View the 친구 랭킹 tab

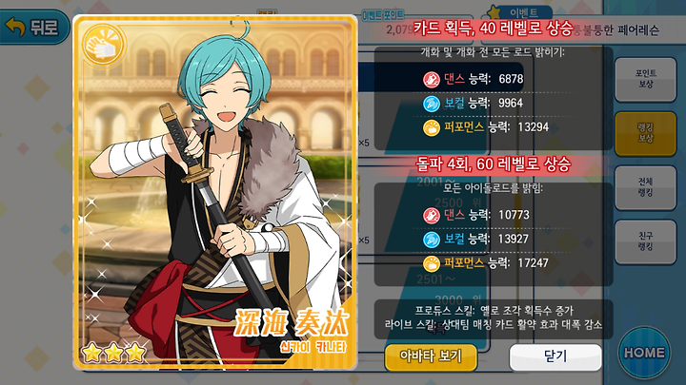[645, 241]
